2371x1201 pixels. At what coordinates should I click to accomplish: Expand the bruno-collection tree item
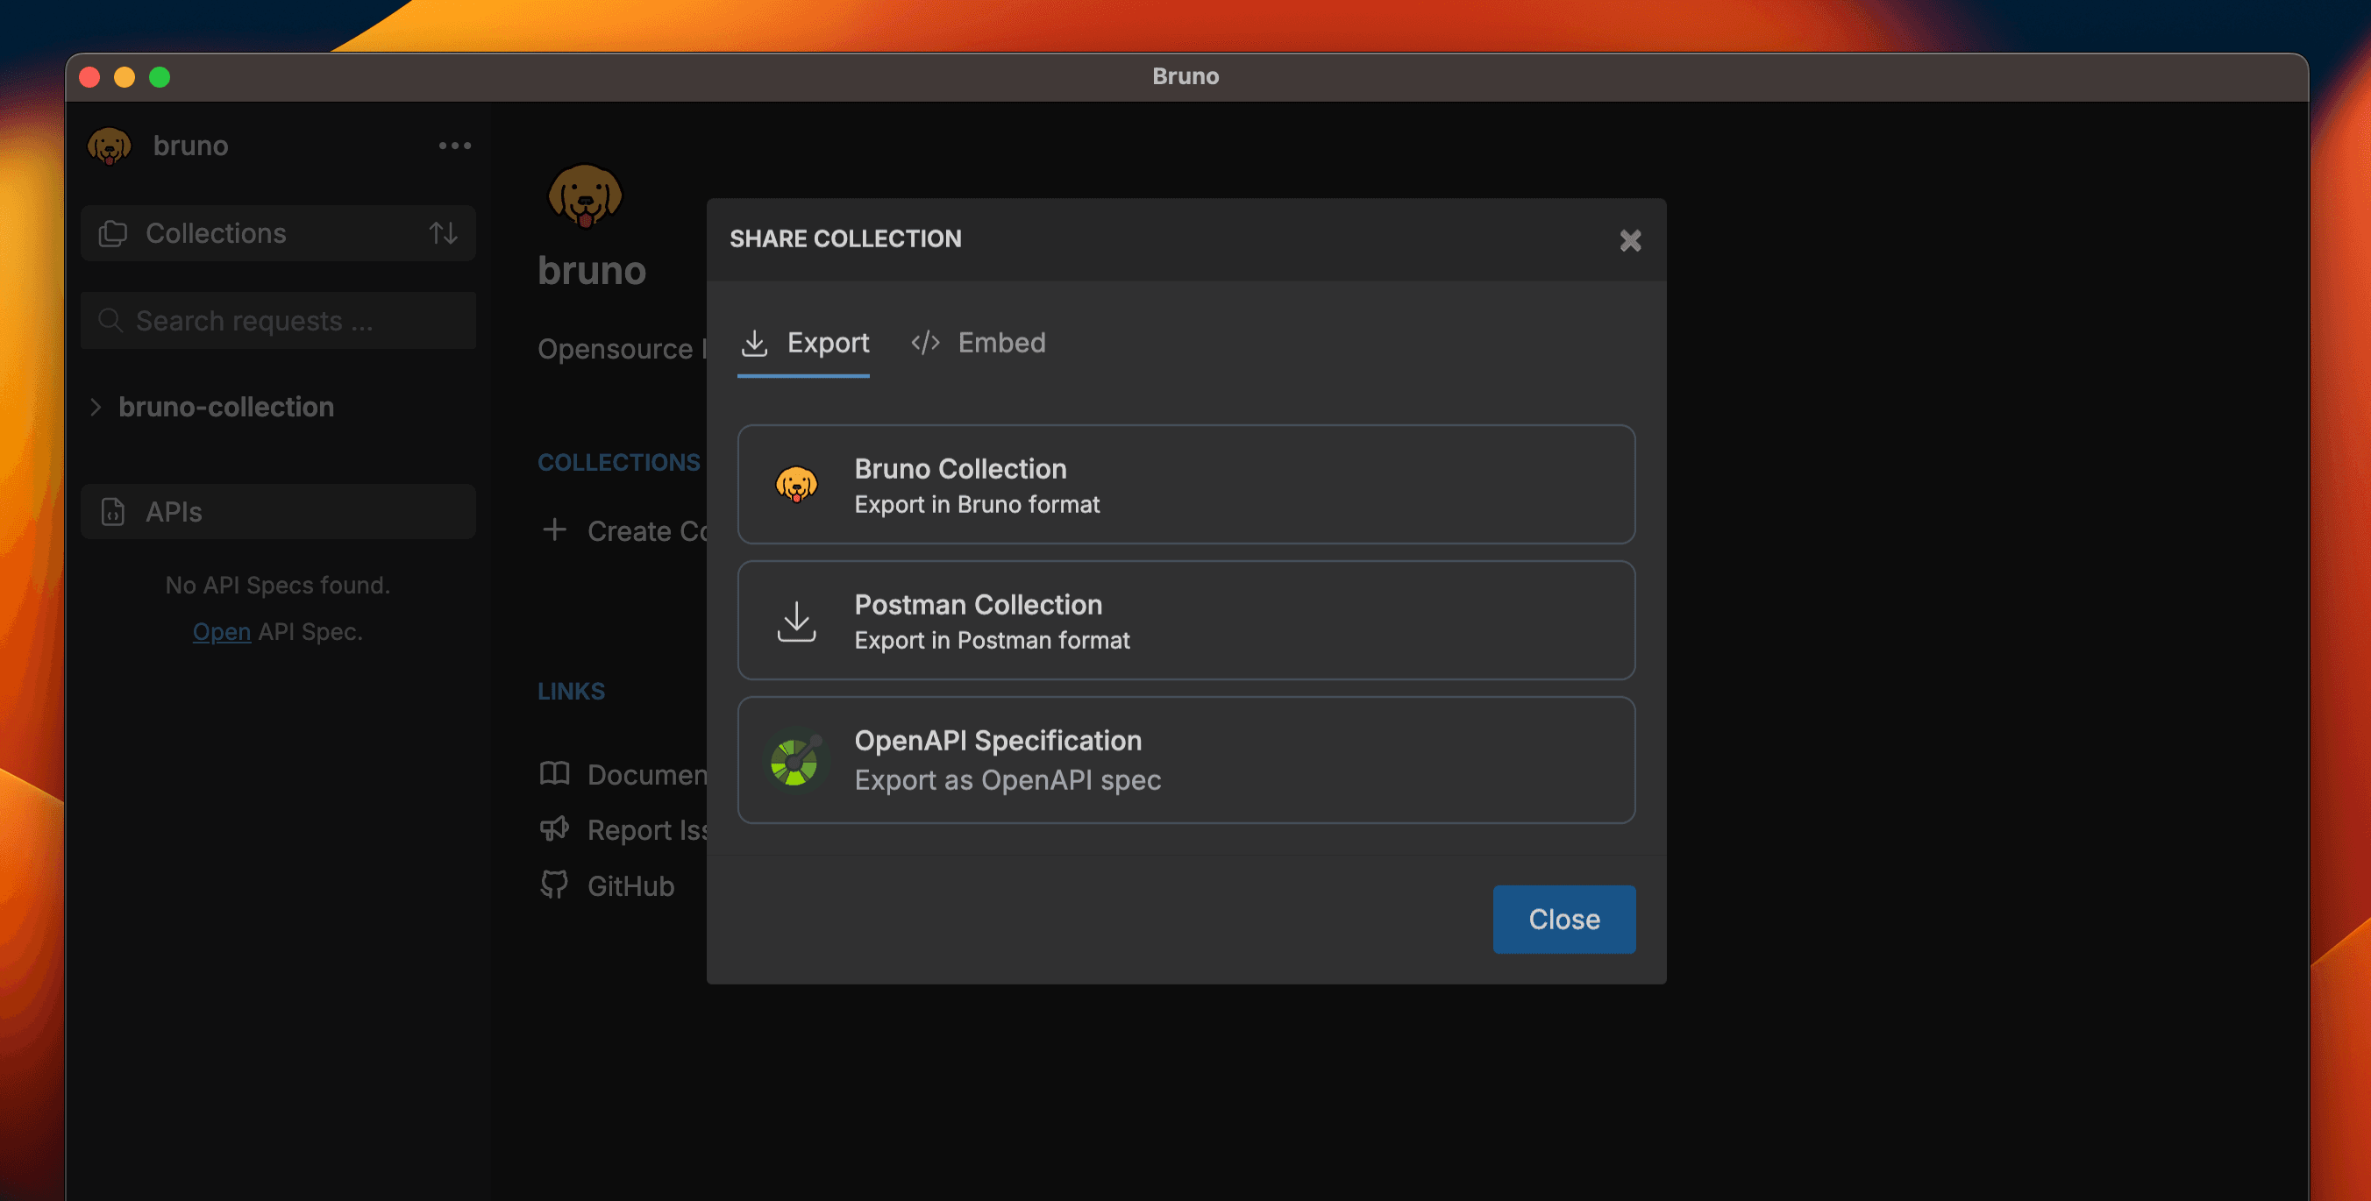[x=96, y=407]
